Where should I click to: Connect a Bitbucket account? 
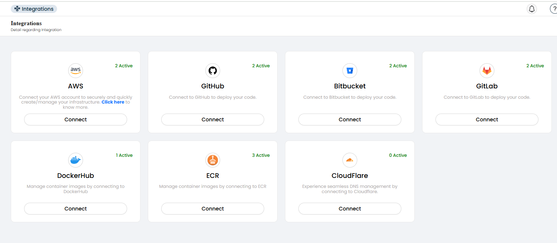(350, 119)
